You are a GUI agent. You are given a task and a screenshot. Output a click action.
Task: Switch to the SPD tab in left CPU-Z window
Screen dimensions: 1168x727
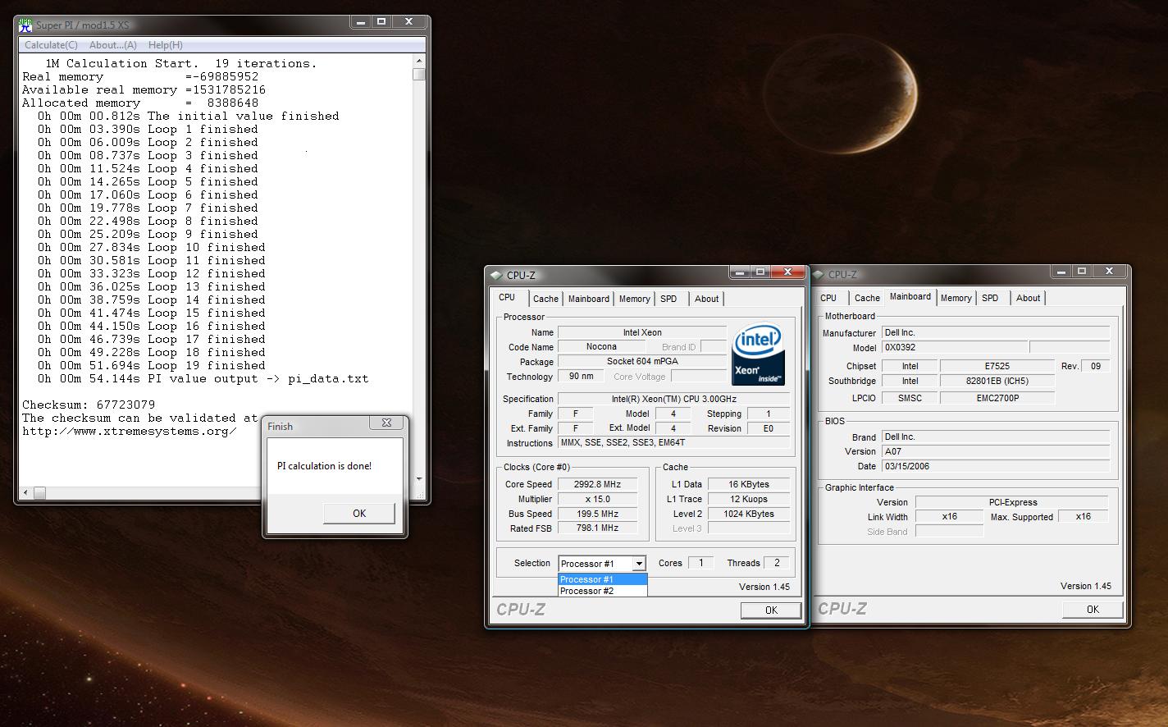coord(668,299)
